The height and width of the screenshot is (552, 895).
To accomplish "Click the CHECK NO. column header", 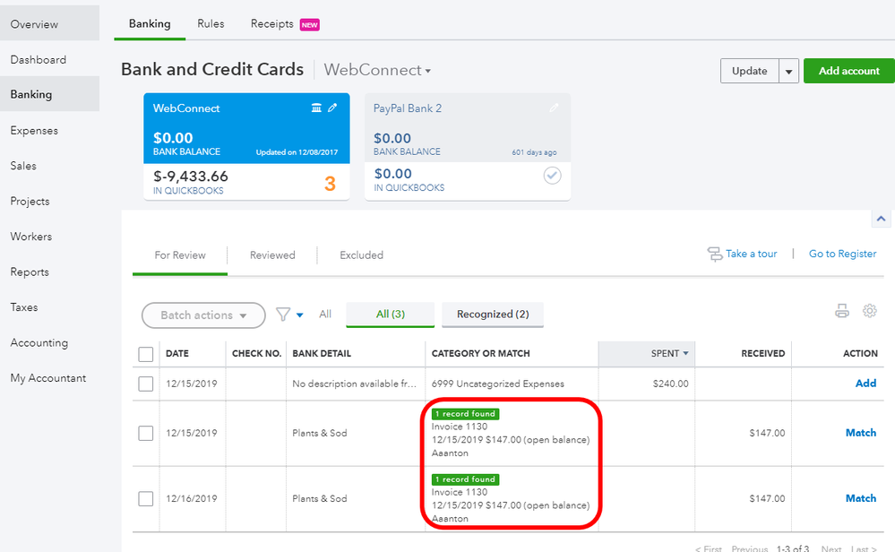I will tap(257, 354).
